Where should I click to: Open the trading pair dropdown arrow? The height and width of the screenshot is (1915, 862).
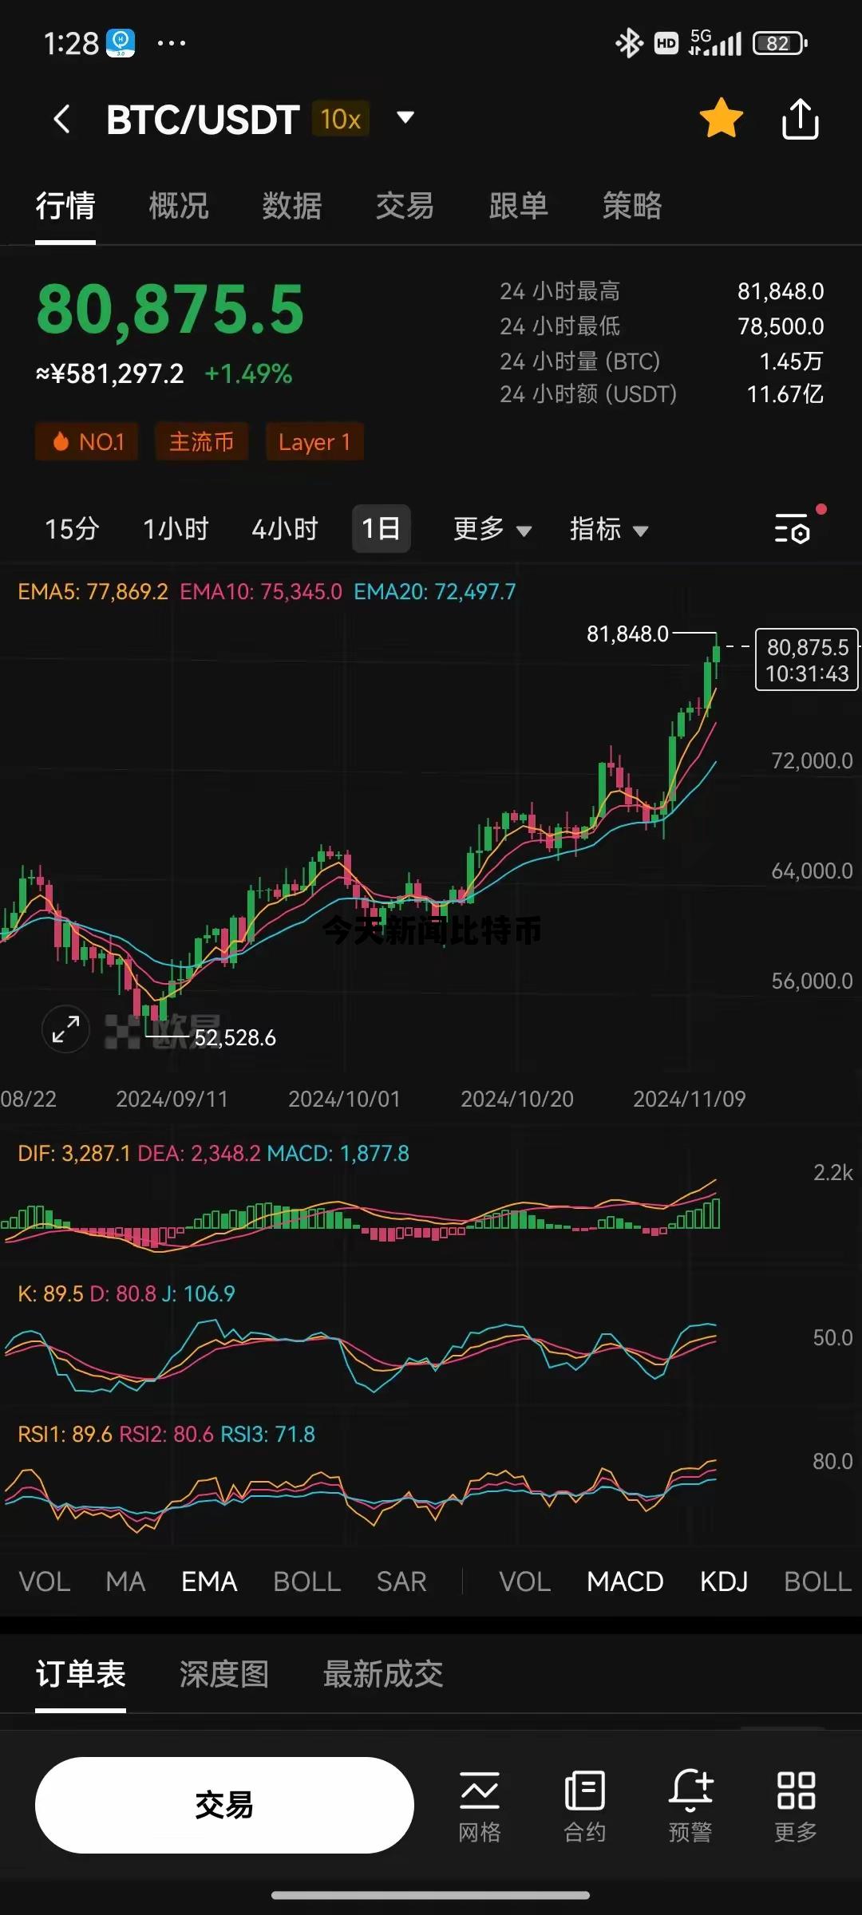[x=405, y=118]
